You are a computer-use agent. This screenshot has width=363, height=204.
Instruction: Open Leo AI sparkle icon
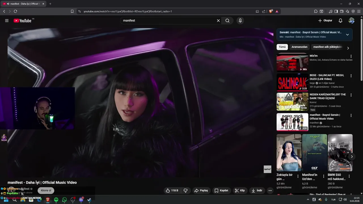(347, 11)
